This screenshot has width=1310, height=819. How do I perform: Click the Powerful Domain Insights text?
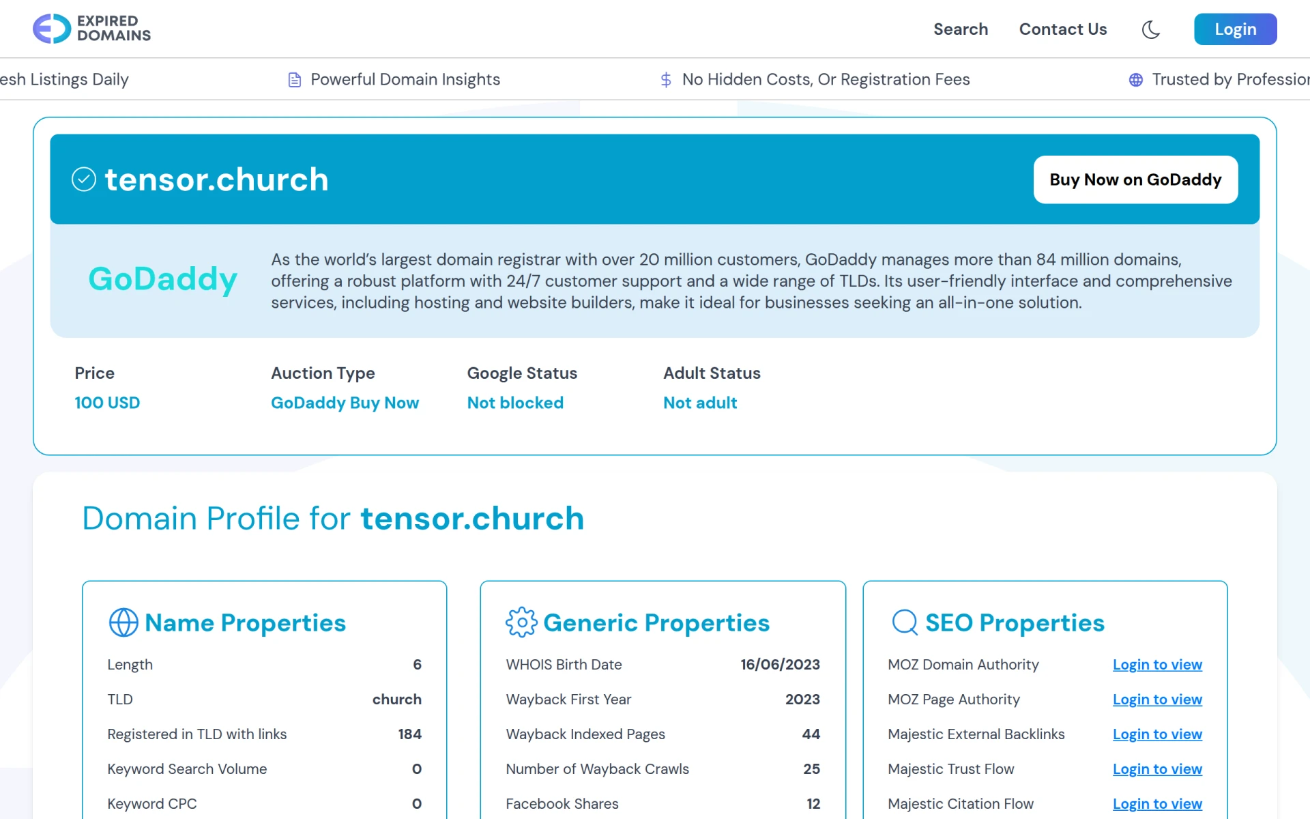405,80
